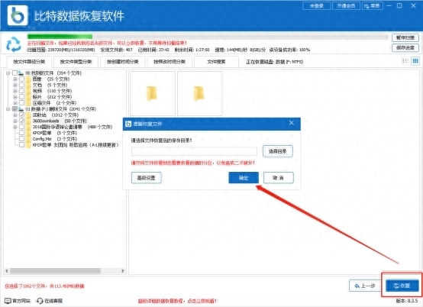Uncheck the 360Downloads checkbox
This screenshot has height=307, width=423.
(x=21, y=121)
